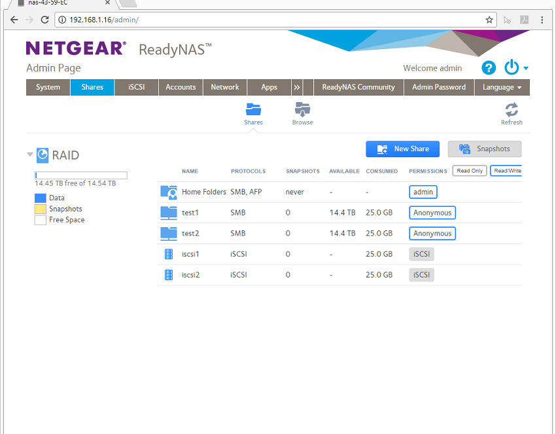The width and height of the screenshot is (556, 434).
Task: Click the test2 share folder icon
Action: [x=169, y=233]
